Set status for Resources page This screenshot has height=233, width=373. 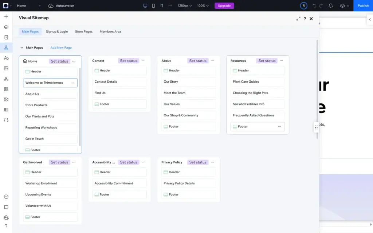coord(267,61)
